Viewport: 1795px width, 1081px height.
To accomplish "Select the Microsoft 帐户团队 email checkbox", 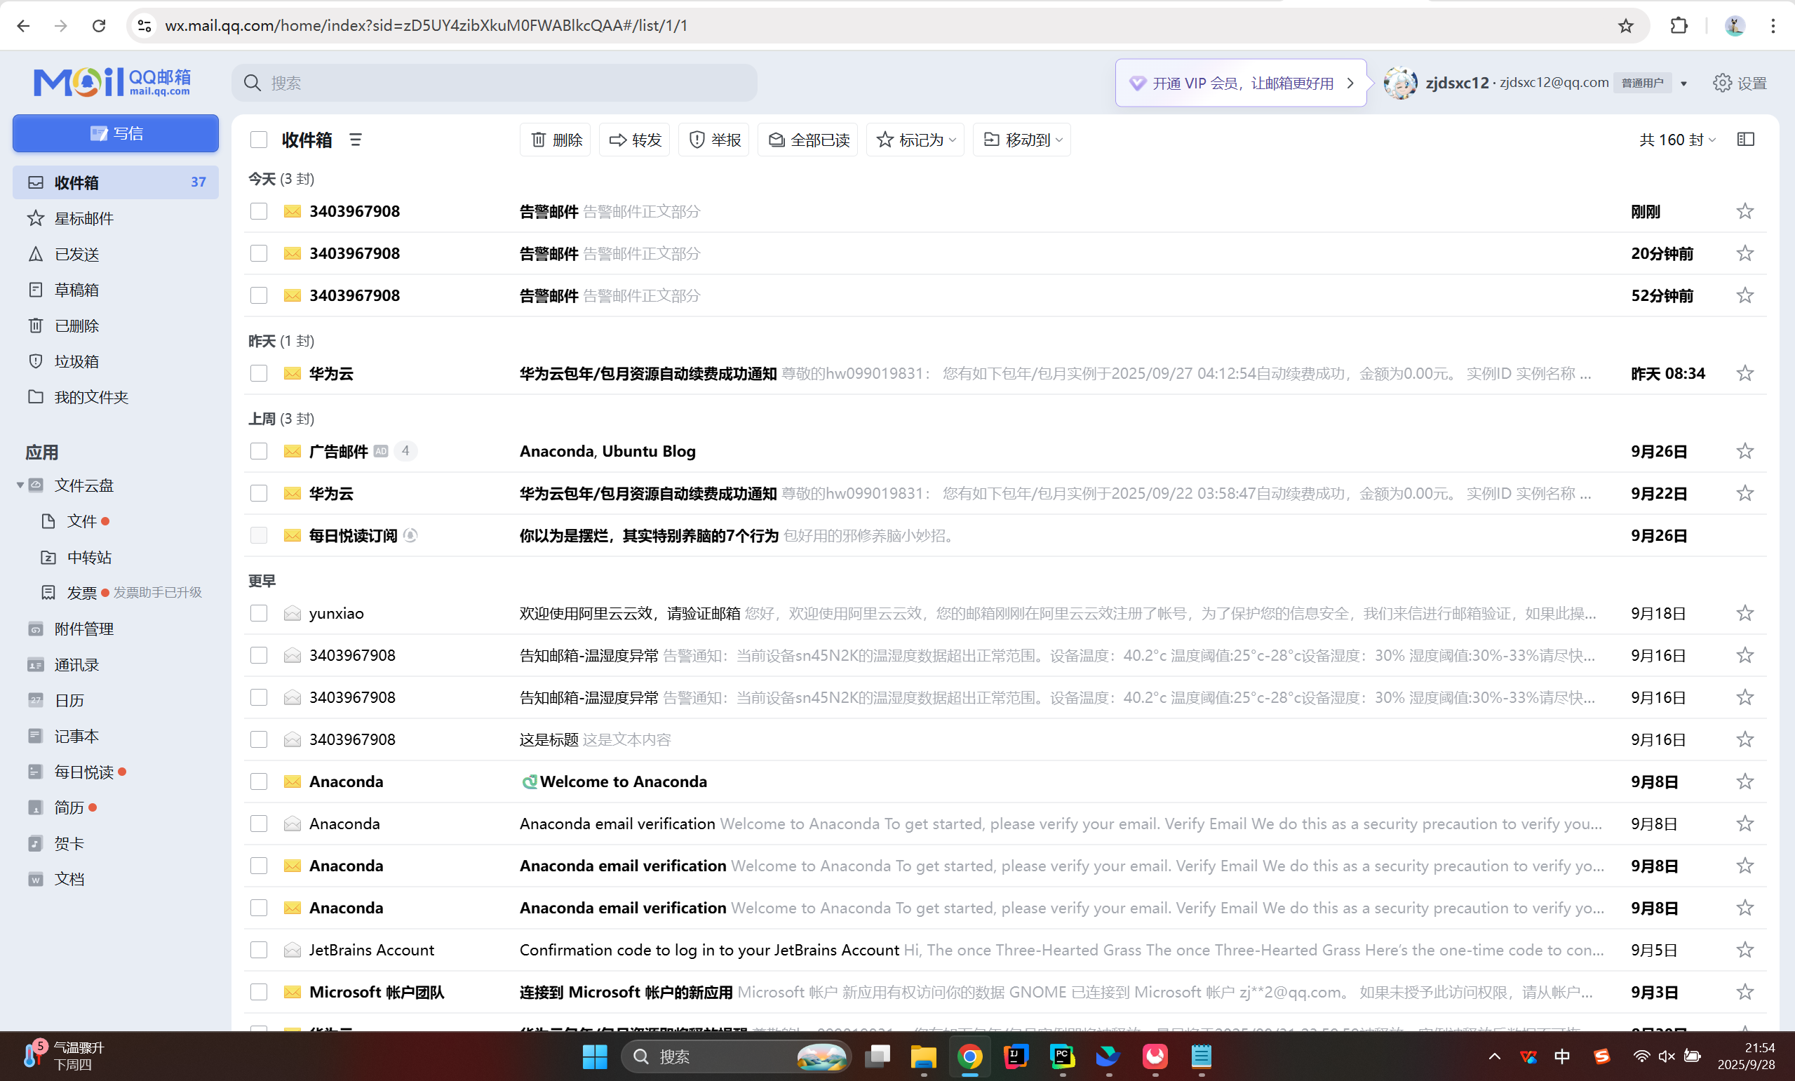I will coord(259,992).
